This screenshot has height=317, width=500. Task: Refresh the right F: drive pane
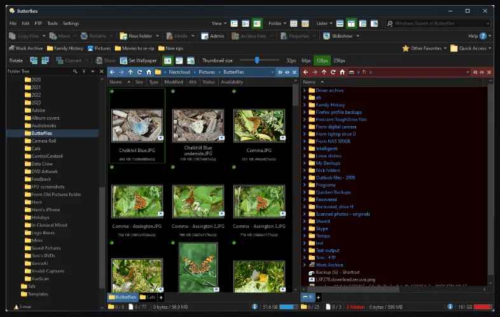pyautogui.click(x=333, y=72)
